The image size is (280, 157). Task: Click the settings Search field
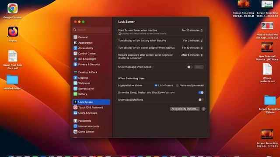91,30
